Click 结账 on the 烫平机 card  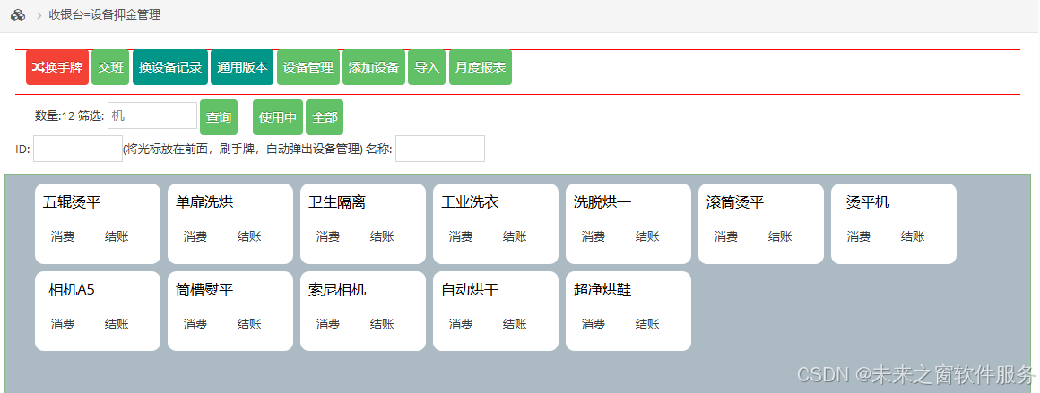[x=912, y=236]
